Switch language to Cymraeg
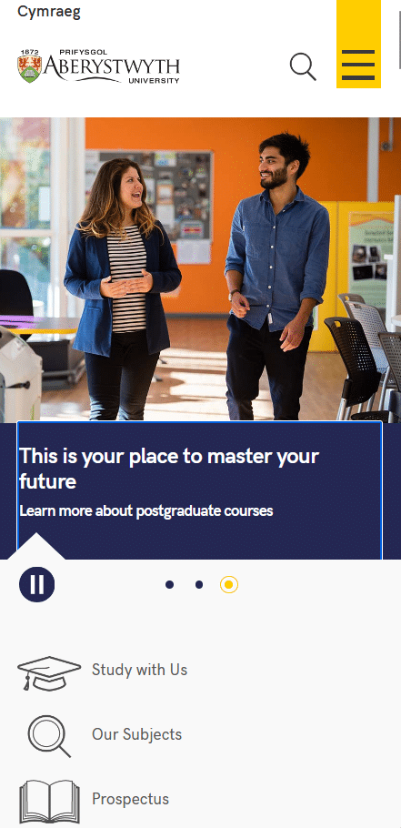Image resolution: width=401 pixels, height=828 pixels. click(49, 12)
